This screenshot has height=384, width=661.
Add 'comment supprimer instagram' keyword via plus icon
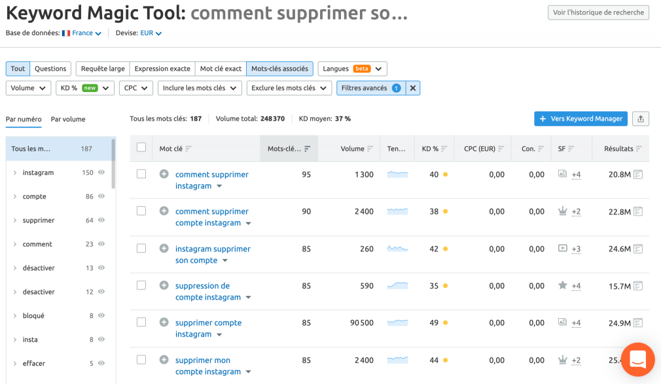click(x=164, y=174)
